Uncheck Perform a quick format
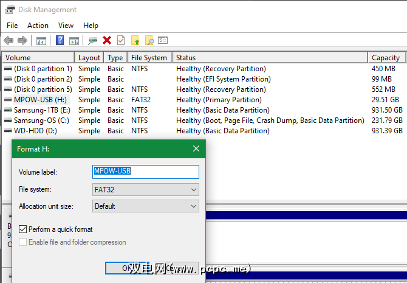407x283 pixels. tap(23, 229)
